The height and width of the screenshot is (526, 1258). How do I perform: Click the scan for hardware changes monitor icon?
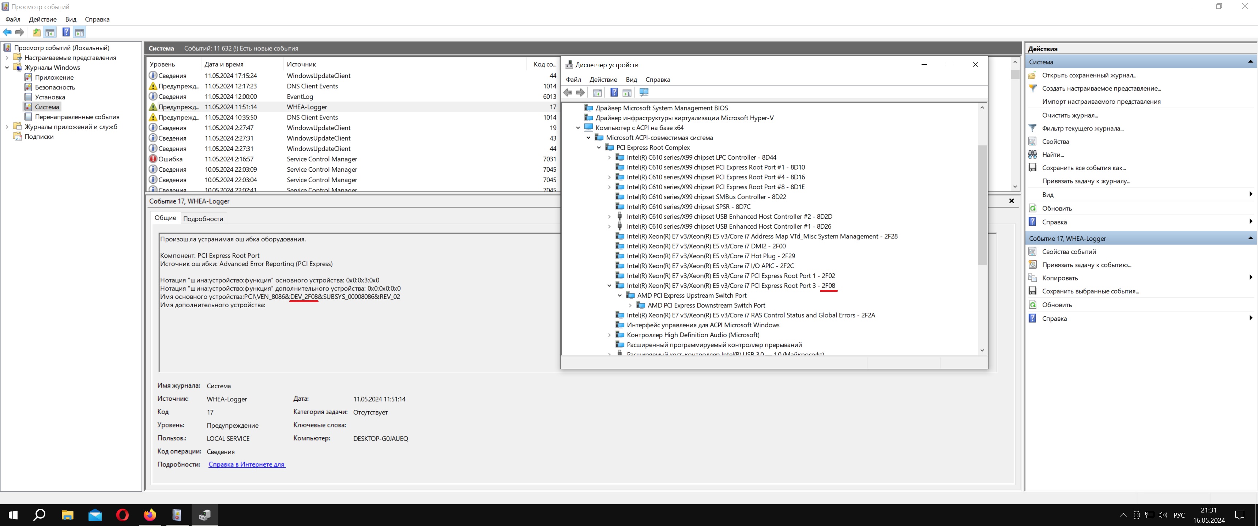644,93
